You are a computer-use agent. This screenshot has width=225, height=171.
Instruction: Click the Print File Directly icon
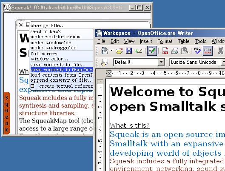click(175, 51)
